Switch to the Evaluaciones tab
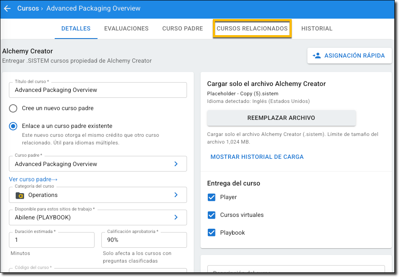 pyautogui.click(x=126, y=28)
